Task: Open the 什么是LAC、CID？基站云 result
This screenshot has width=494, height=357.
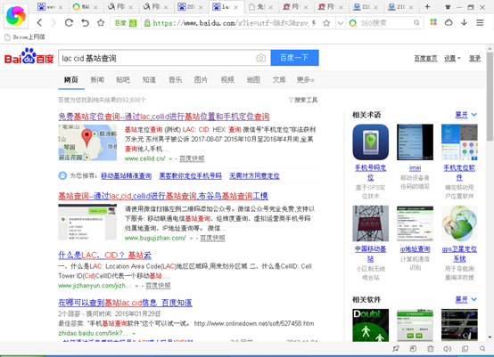Action: click(x=104, y=256)
